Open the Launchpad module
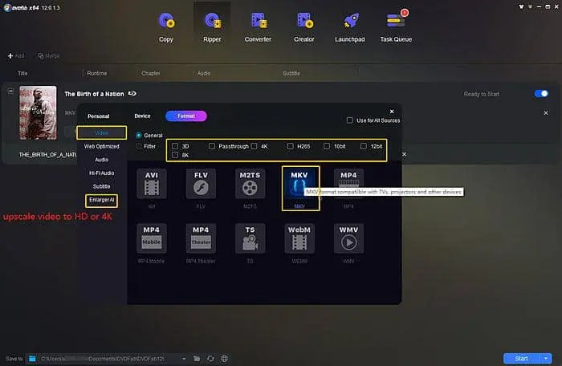Image resolution: width=562 pixels, height=366 pixels. click(x=350, y=27)
